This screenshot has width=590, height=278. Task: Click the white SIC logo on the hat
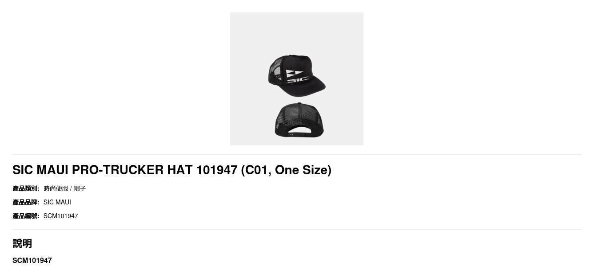coord(297,76)
